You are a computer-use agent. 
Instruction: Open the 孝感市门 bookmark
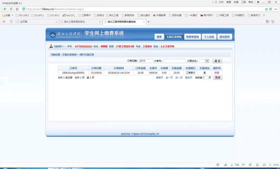(254, 15)
